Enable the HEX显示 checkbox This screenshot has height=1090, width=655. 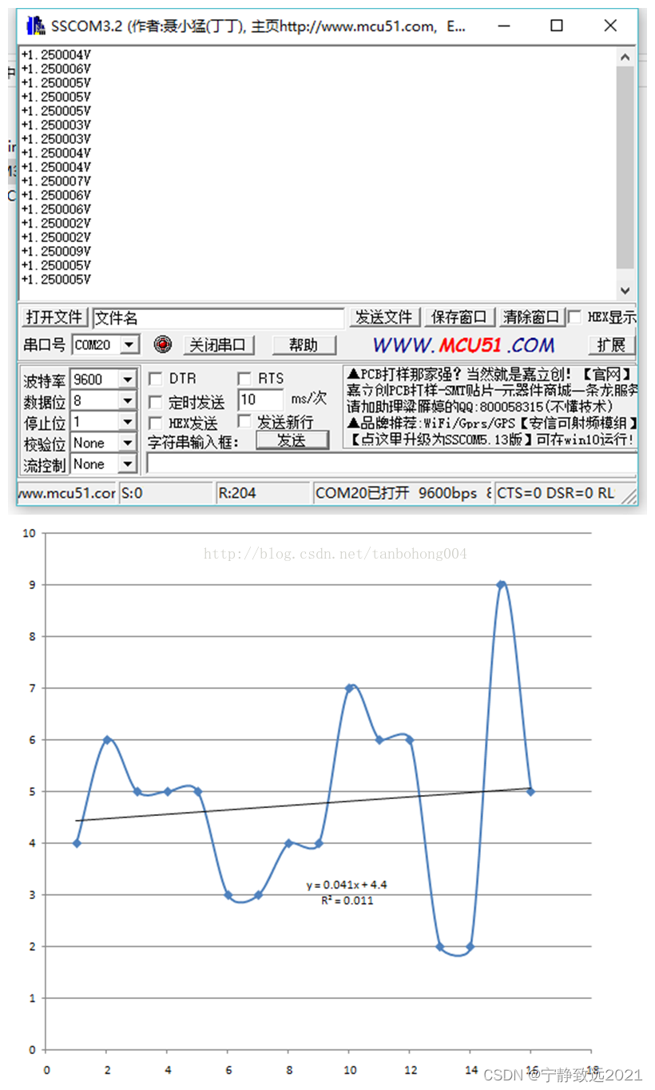tap(574, 317)
